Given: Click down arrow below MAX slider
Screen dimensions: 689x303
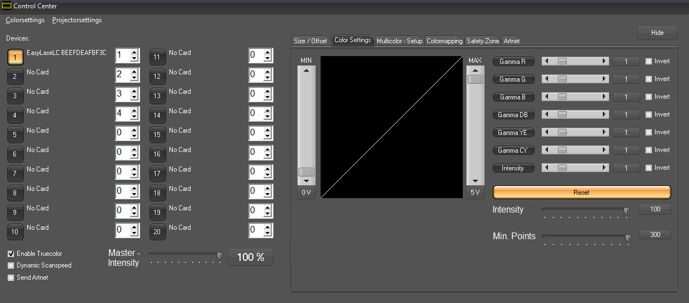Looking at the screenshot, I should (x=475, y=181).
